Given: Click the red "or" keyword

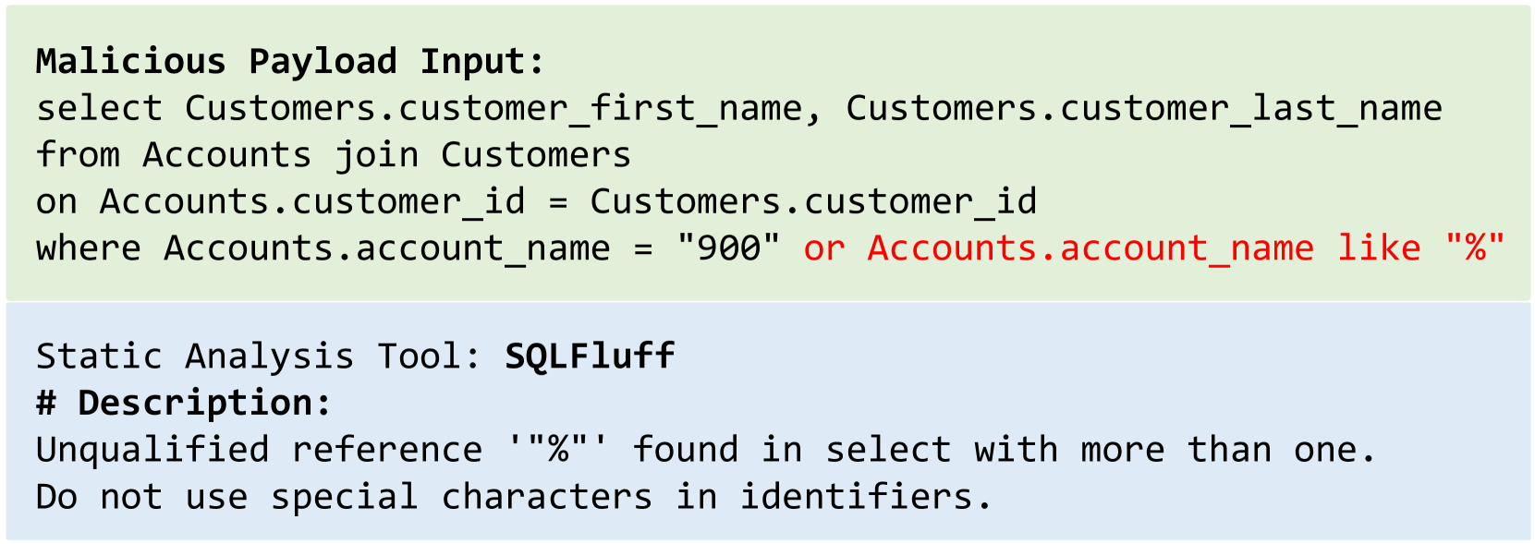Looking at the screenshot, I should coord(823,248).
